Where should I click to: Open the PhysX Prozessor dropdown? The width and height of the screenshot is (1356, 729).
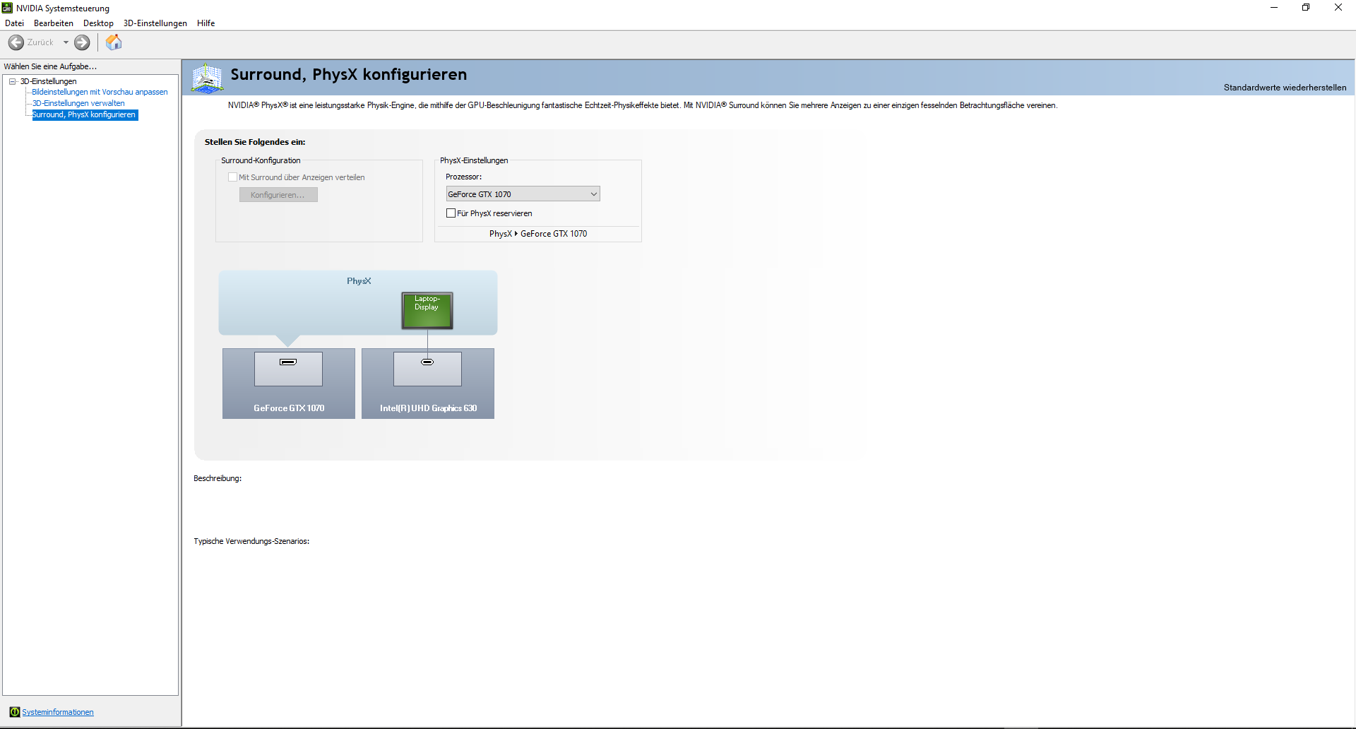tap(523, 194)
